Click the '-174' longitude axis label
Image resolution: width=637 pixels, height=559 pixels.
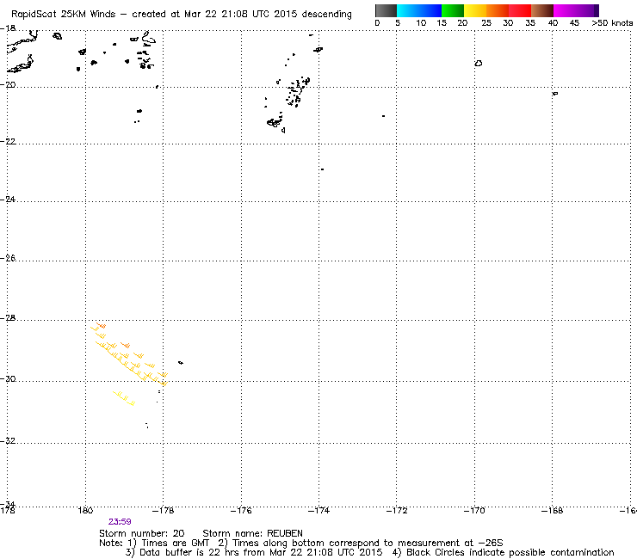pos(318,510)
